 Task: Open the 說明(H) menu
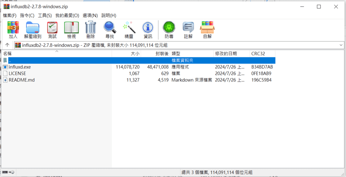click(x=109, y=16)
